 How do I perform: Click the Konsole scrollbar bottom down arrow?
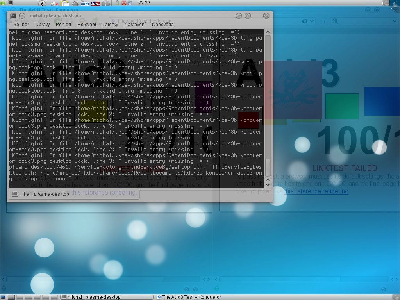coord(268,184)
